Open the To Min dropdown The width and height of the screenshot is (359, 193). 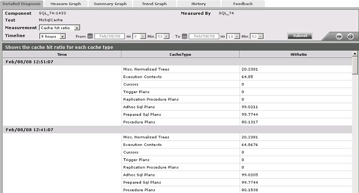point(257,36)
